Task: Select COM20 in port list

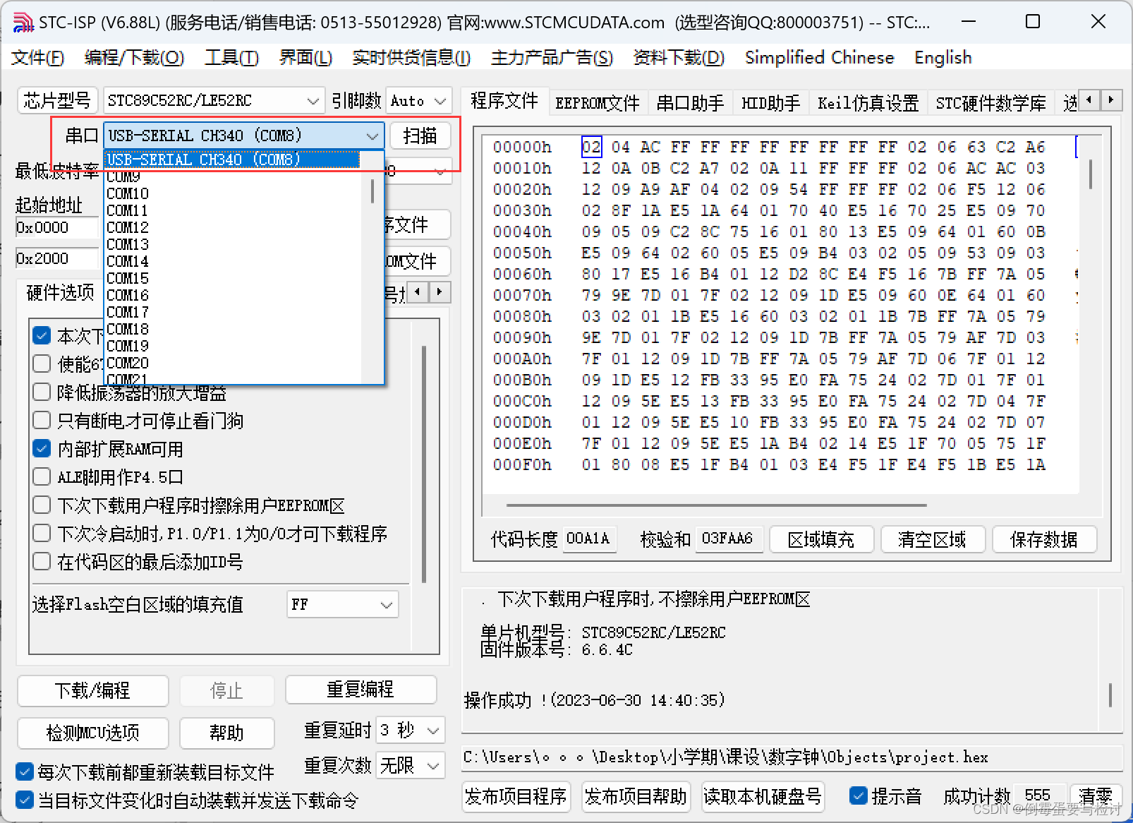Action: tap(128, 363)
